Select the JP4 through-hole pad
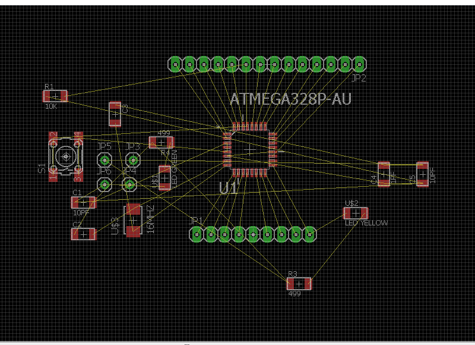Image resolution: width=475 pixels, height=345 pixels. pyautogui.click(x=129, y=184)
